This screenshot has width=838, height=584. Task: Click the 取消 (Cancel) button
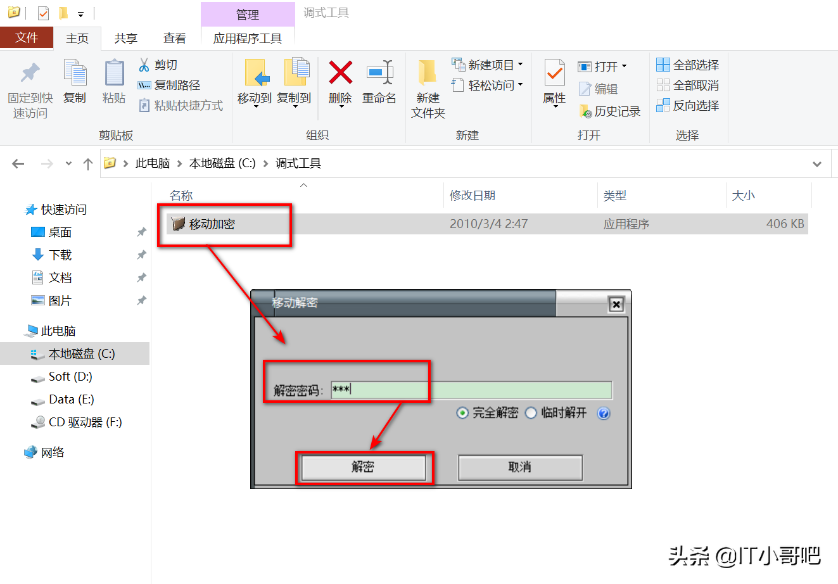(519, 467)
